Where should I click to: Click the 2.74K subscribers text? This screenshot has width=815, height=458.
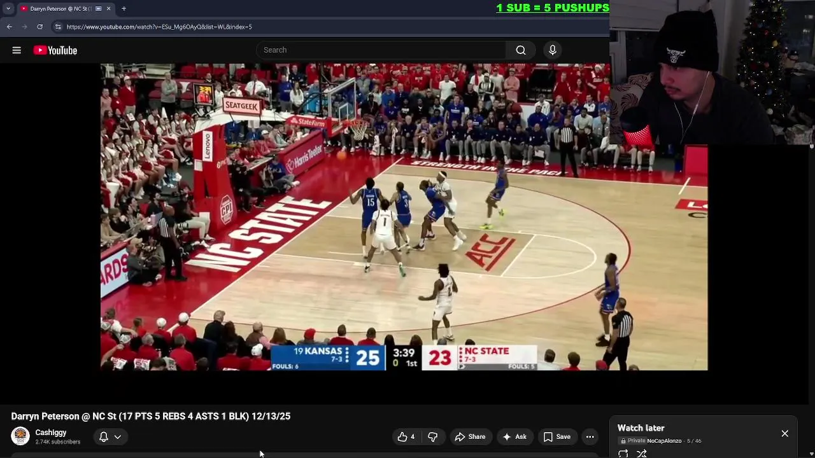[58, 442]
